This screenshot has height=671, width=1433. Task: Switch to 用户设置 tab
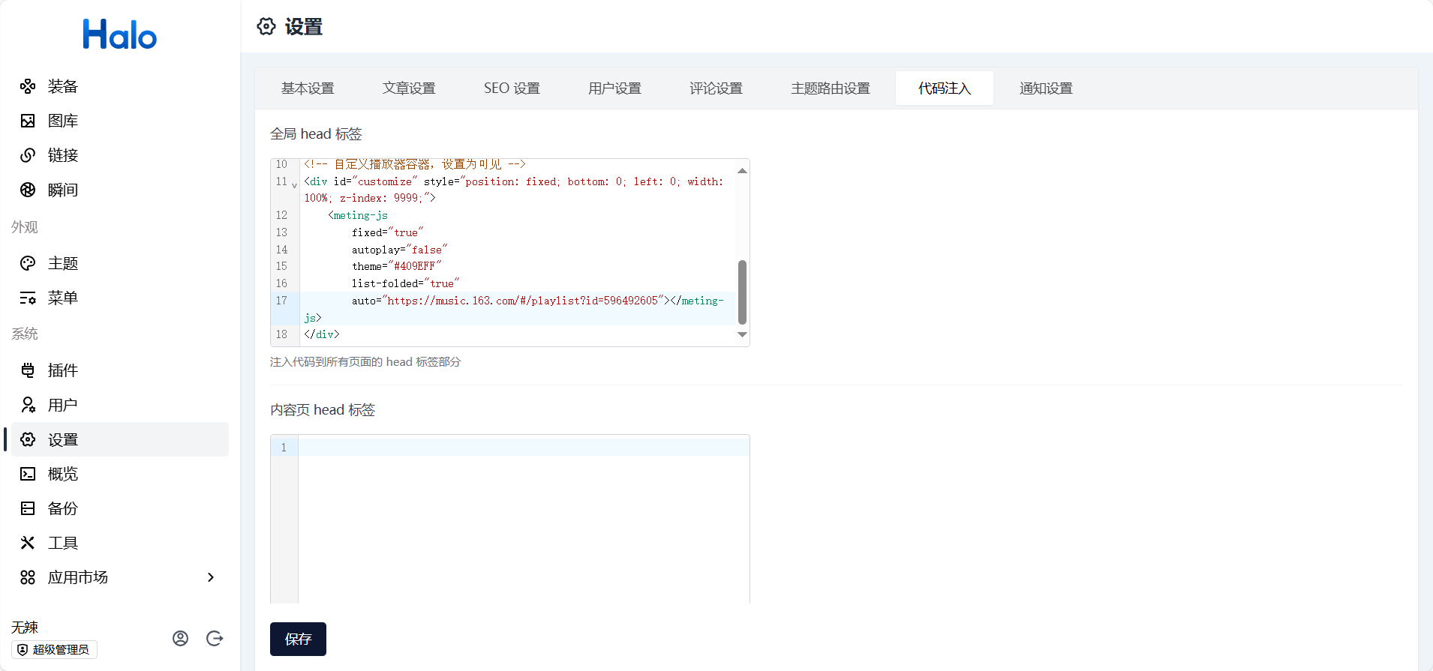coord(614,88)
